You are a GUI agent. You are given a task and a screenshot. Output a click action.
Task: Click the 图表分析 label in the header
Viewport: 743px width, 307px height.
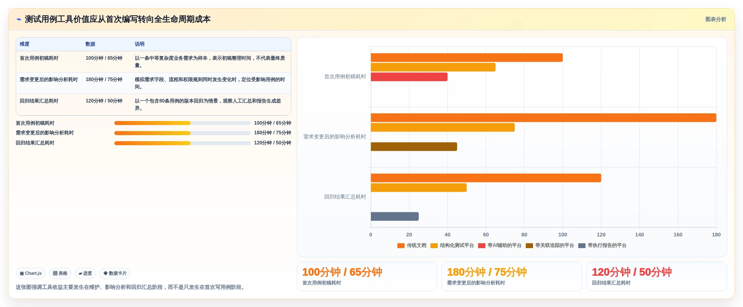click(x=716, y=19)
